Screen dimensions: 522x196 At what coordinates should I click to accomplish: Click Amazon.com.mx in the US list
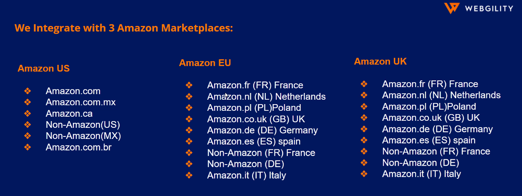coord(81,102)
